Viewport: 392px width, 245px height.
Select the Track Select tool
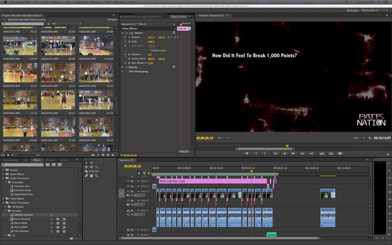click(91, 163)
